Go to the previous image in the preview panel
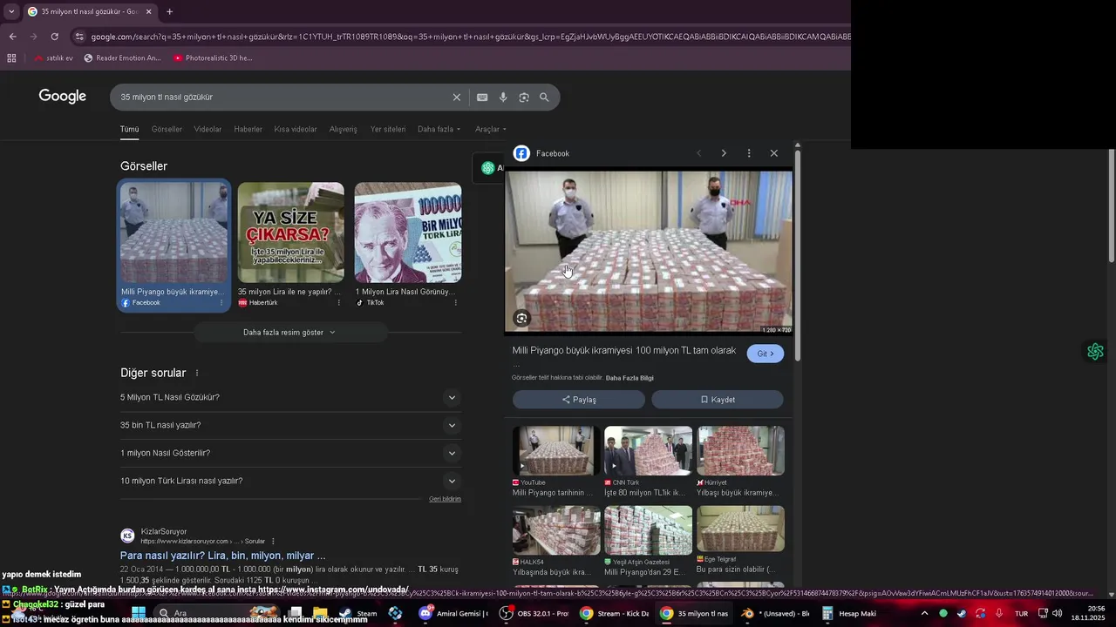Screen dimensions: 1116x627 [x=698, y=153]
